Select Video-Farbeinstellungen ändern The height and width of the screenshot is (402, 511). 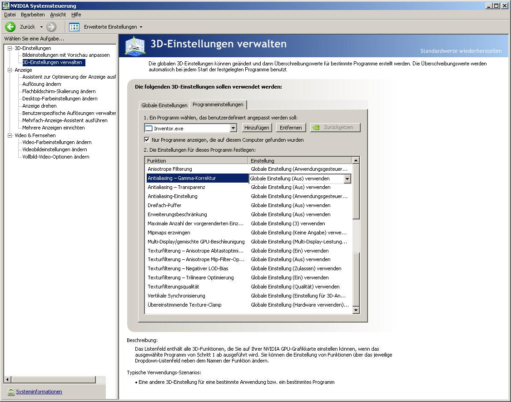57,142
